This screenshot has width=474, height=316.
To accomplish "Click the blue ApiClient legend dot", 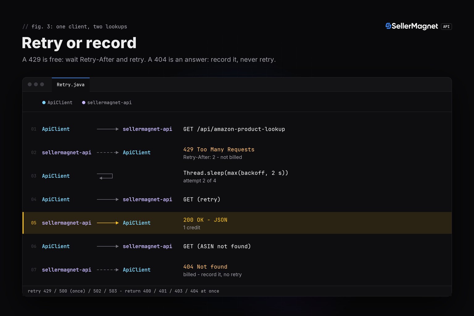I will (44, 102).
